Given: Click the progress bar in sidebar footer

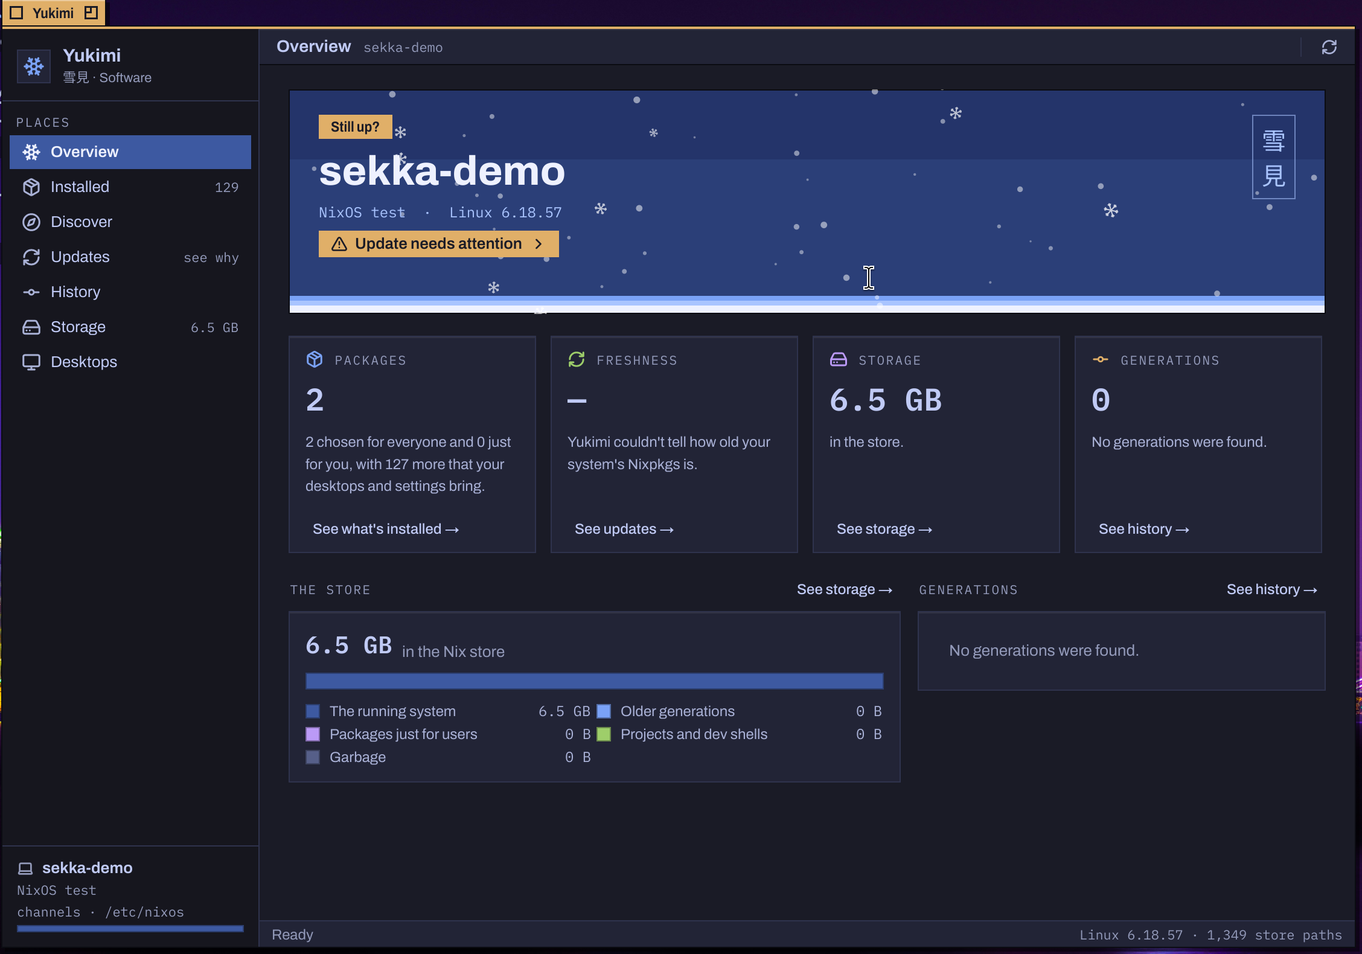Looking at the screenshot, I should tap(130, 929).
